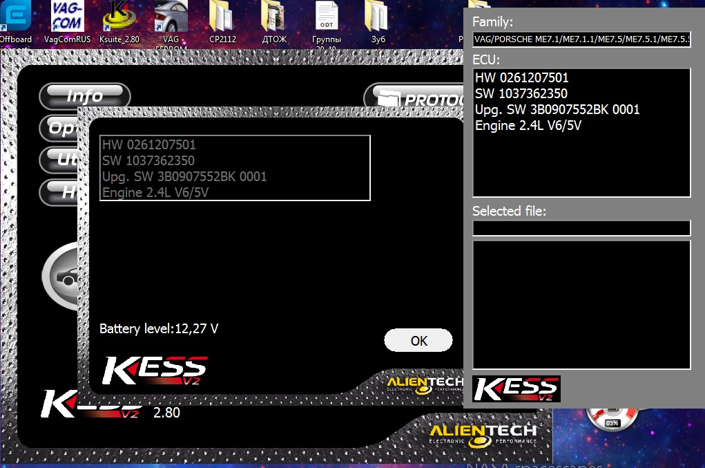The image size is (705, 468).
Task: Click the Selected file field
Action: 581,228
